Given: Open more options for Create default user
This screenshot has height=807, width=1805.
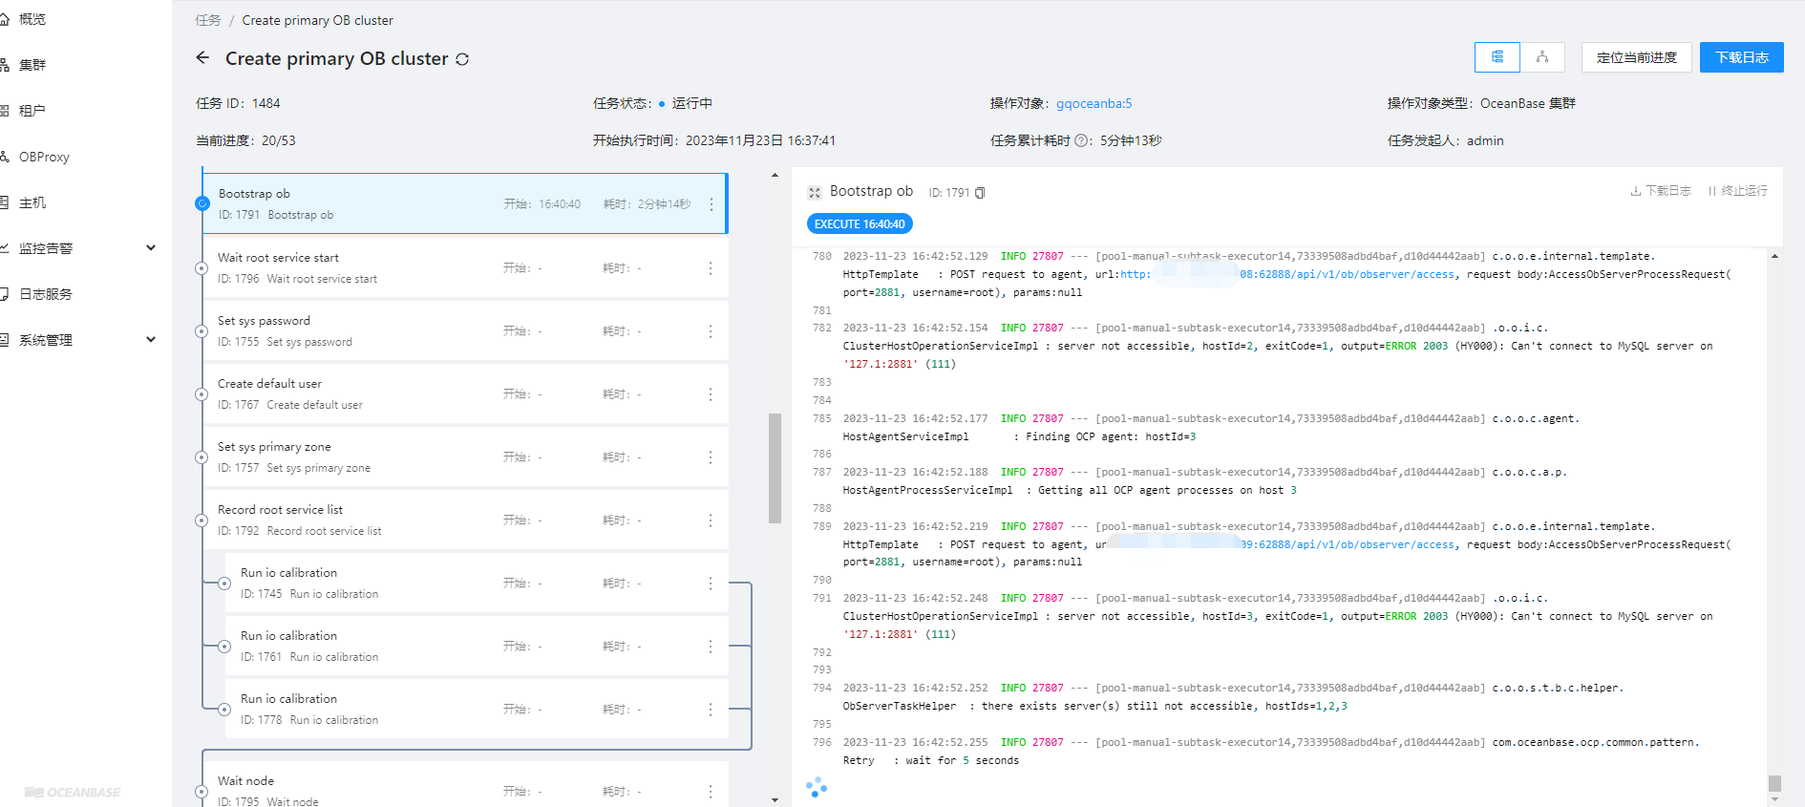Looking at the screenshot, I should pos(711,394).
